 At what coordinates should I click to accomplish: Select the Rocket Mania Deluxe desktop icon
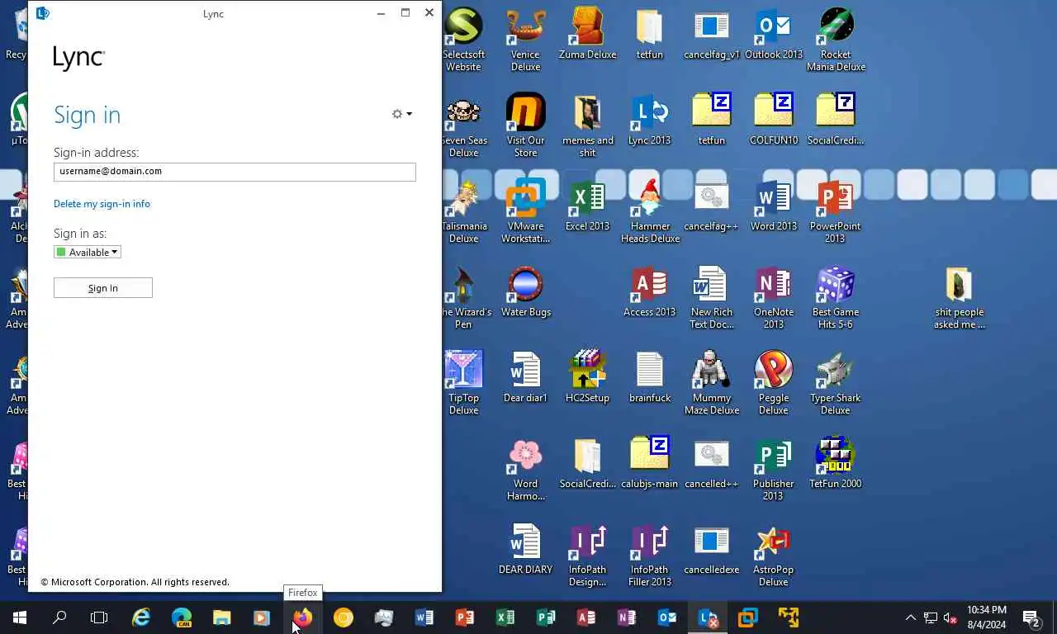836,40
